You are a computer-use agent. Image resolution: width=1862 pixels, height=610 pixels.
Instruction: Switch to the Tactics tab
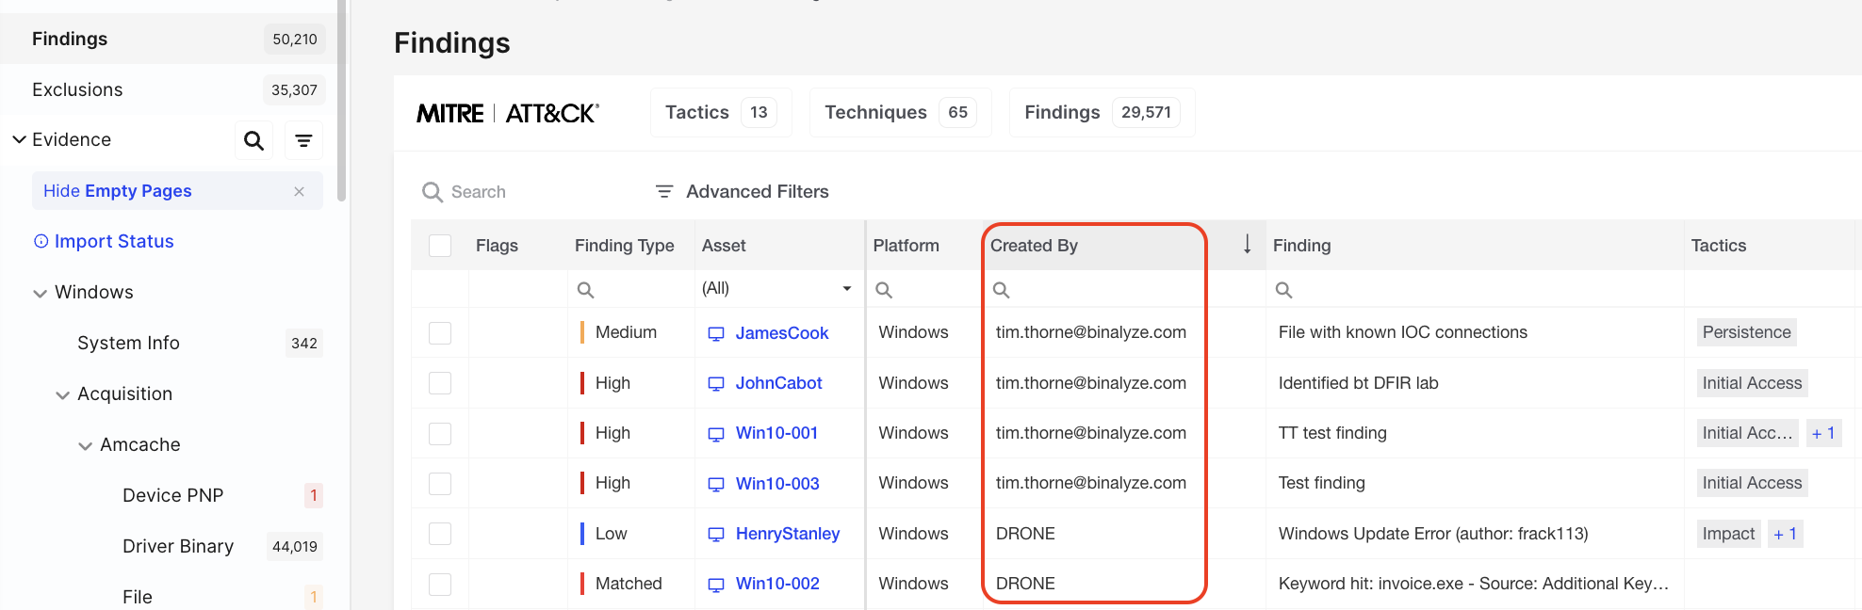point(720,113)
